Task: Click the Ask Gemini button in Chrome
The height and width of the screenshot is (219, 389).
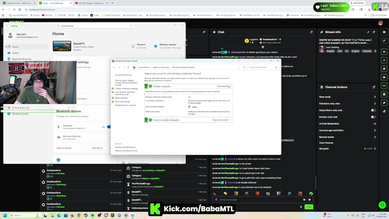Action: point(357,3)
